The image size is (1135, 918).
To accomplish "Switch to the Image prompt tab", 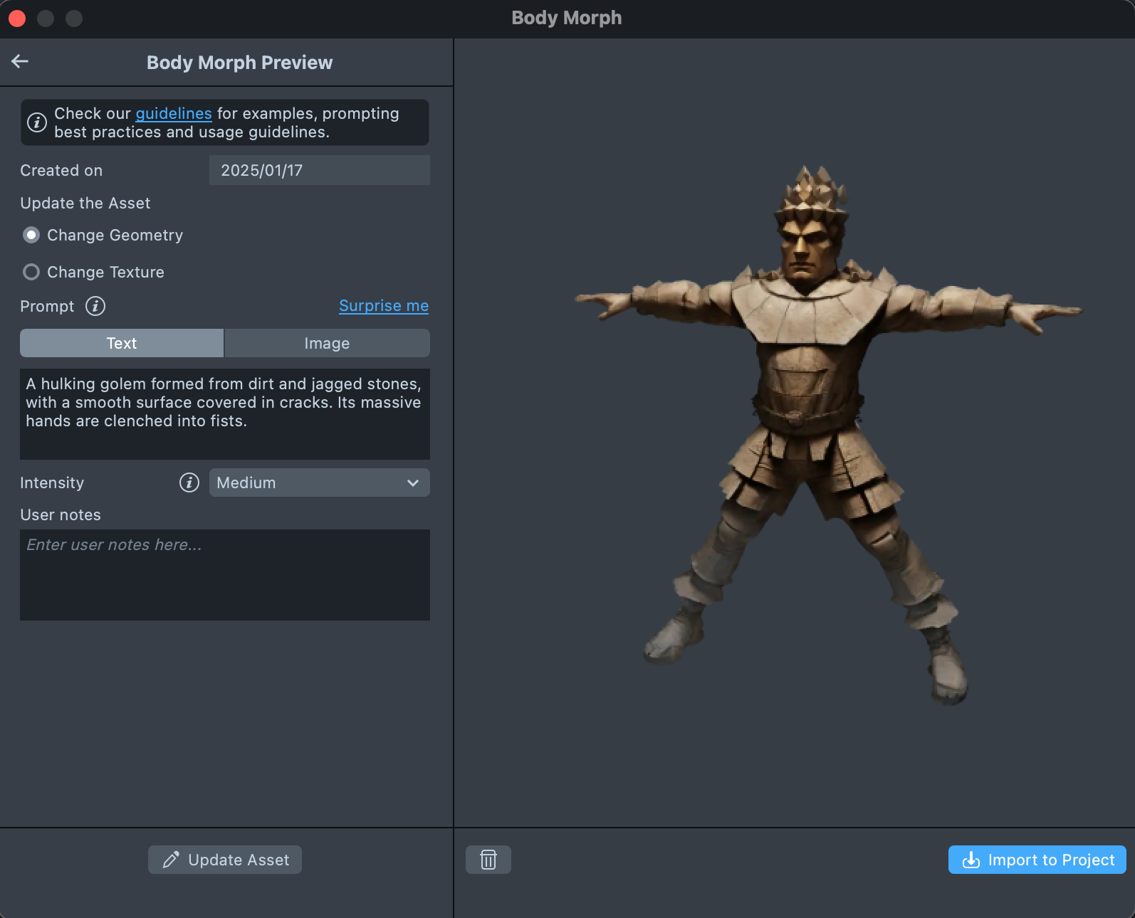I will click(x=327, y=343).
